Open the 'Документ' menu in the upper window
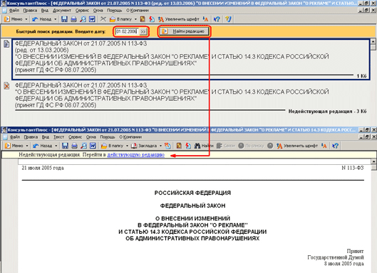377x273 pixels. click(x=62, y=11)
